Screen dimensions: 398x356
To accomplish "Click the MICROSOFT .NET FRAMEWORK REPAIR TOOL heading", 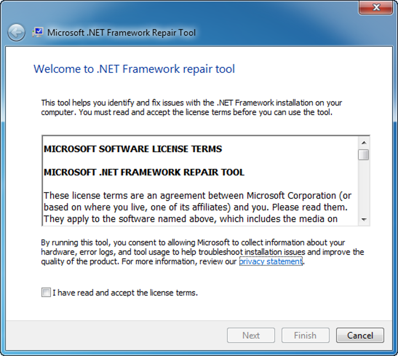I will (144, 172).
